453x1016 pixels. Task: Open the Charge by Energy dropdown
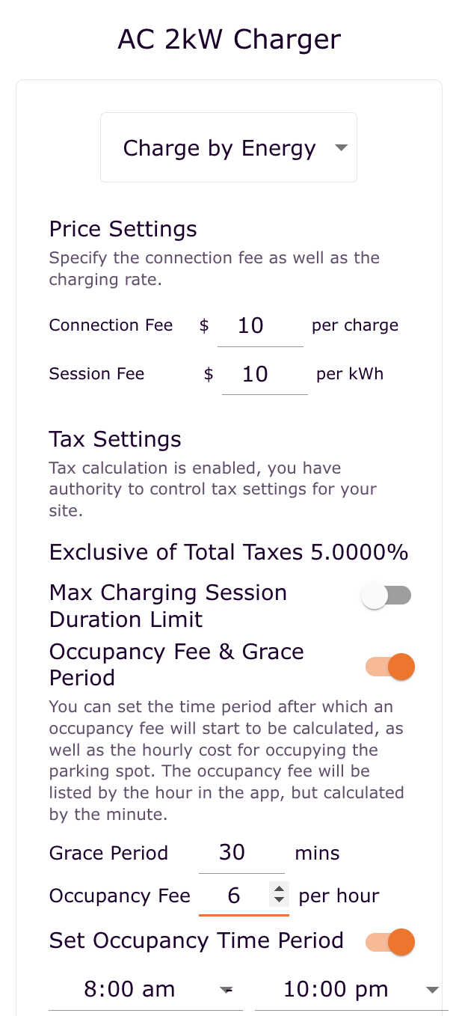(228, 147)
